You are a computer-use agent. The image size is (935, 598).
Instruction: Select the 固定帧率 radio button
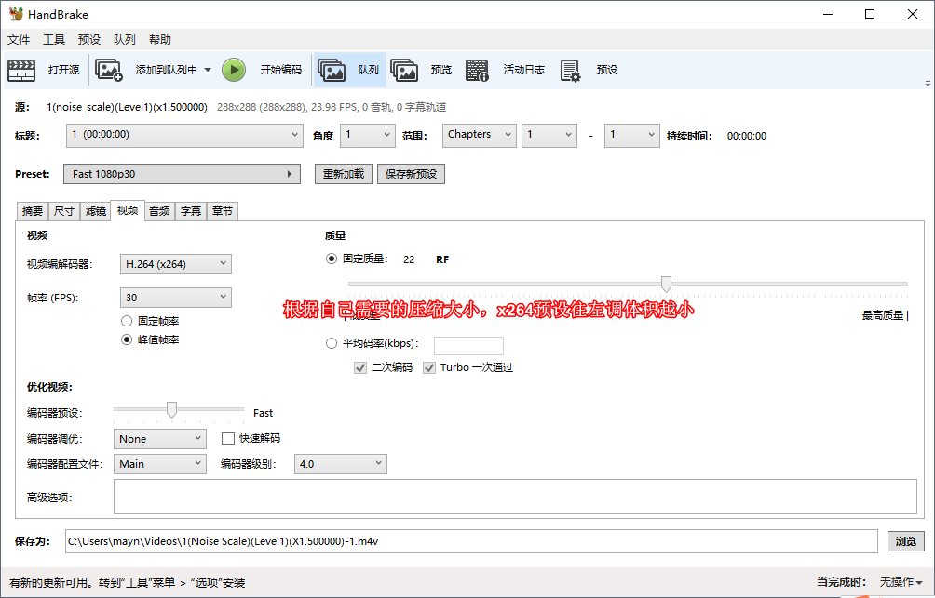(126, 321)
